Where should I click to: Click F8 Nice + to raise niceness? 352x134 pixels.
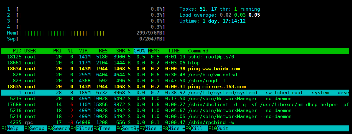pos(174,129)
